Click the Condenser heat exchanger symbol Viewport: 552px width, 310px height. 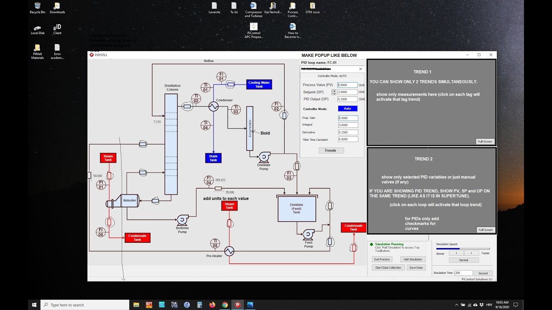(213, 107)
